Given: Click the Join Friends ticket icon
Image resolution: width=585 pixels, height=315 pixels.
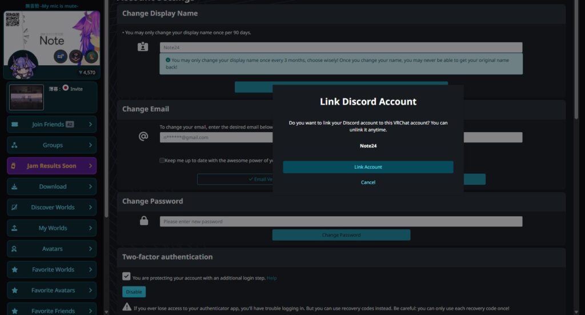Looking at the screenshot, I should tap(14, 125).
